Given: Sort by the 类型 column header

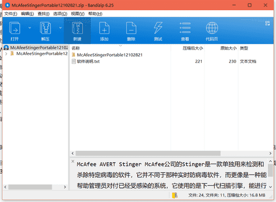Looking at the screenshot, I should click(x=244, y=48).
